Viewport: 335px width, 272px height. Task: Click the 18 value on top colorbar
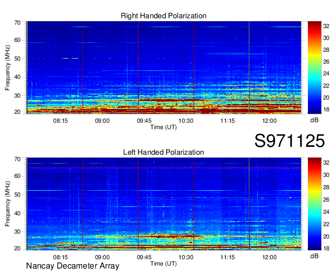tap(326, 109)
